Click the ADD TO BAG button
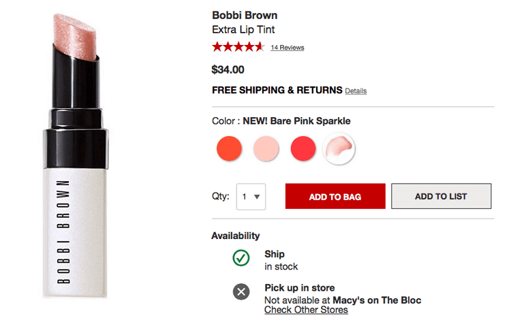 click(335, 197)
